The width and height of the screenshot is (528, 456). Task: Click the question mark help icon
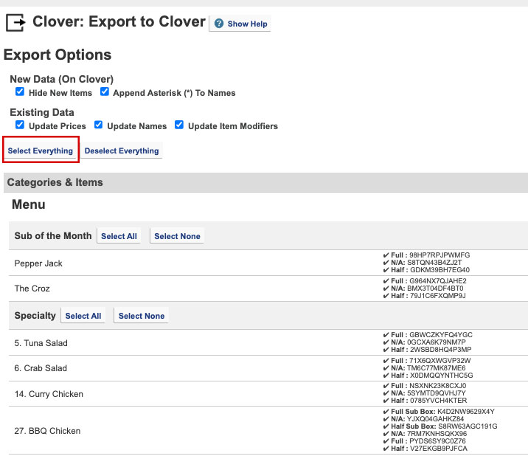point(219,24)
